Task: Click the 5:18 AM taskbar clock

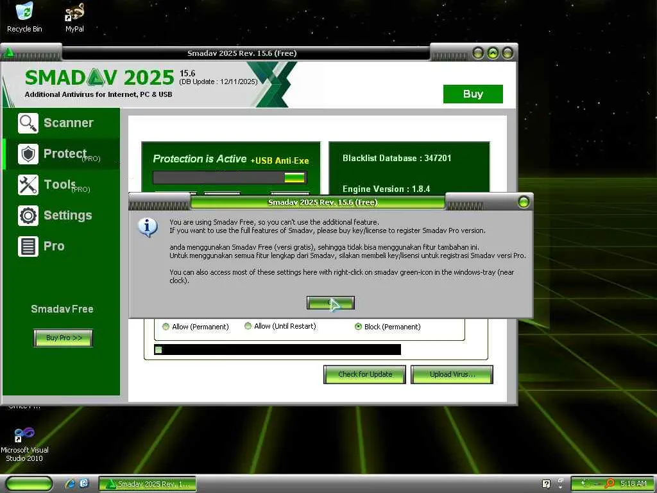Action: pos(633,483)
